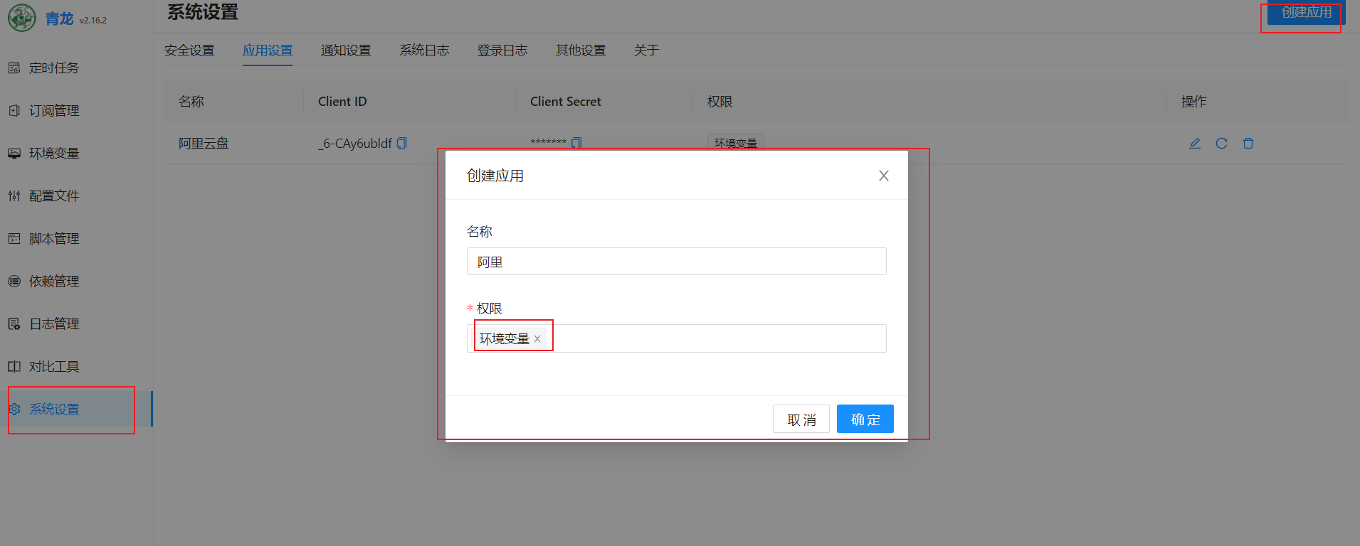Click the Qinglong logo icon

pos(21,18)
